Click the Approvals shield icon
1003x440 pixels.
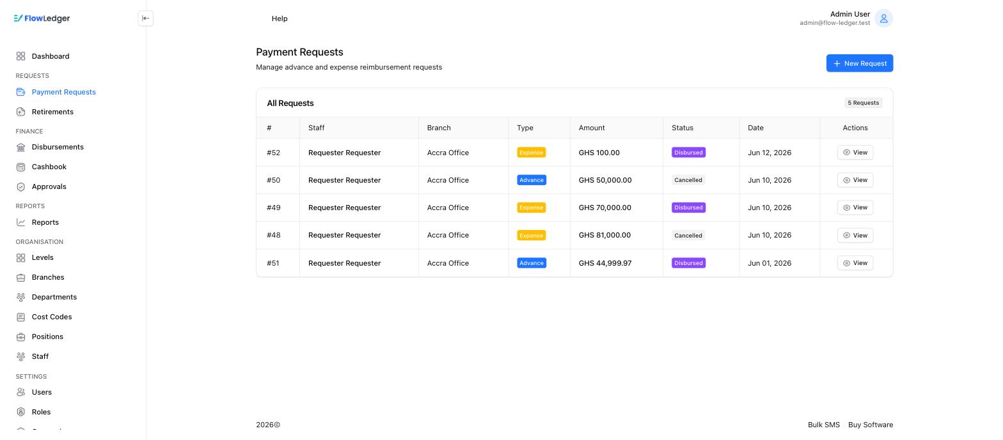21,186
